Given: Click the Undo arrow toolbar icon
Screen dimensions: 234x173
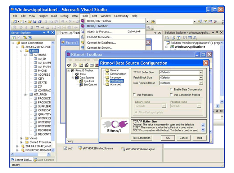Looking at the screenshot, I should pyautogui.click(x=63, y=22).
